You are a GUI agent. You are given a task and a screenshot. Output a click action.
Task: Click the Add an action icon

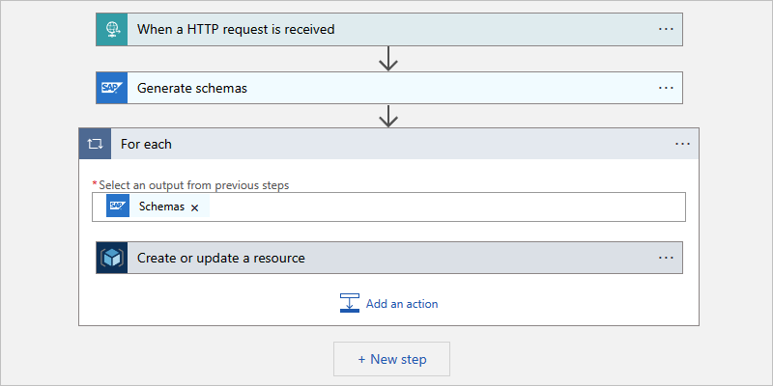coord(350,303)
